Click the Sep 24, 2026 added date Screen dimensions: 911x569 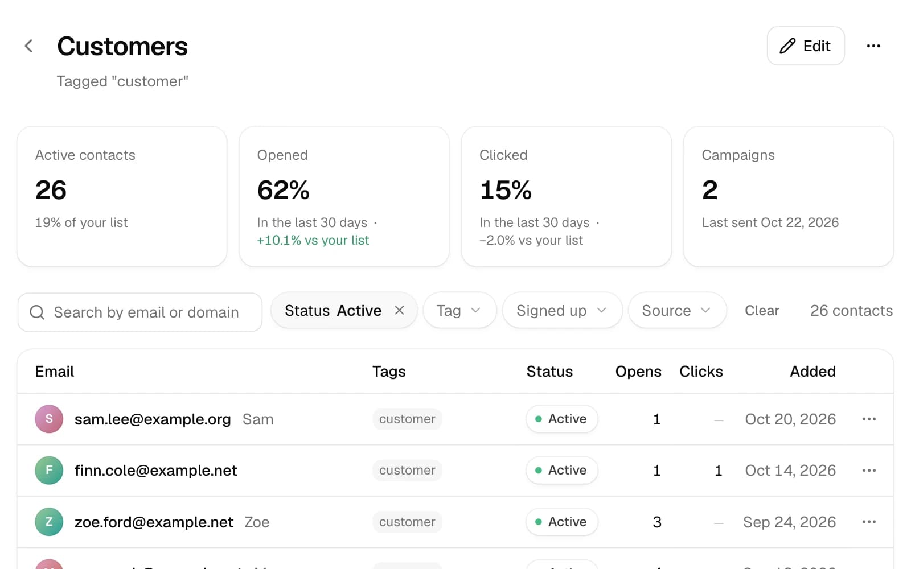click(789, 522)
